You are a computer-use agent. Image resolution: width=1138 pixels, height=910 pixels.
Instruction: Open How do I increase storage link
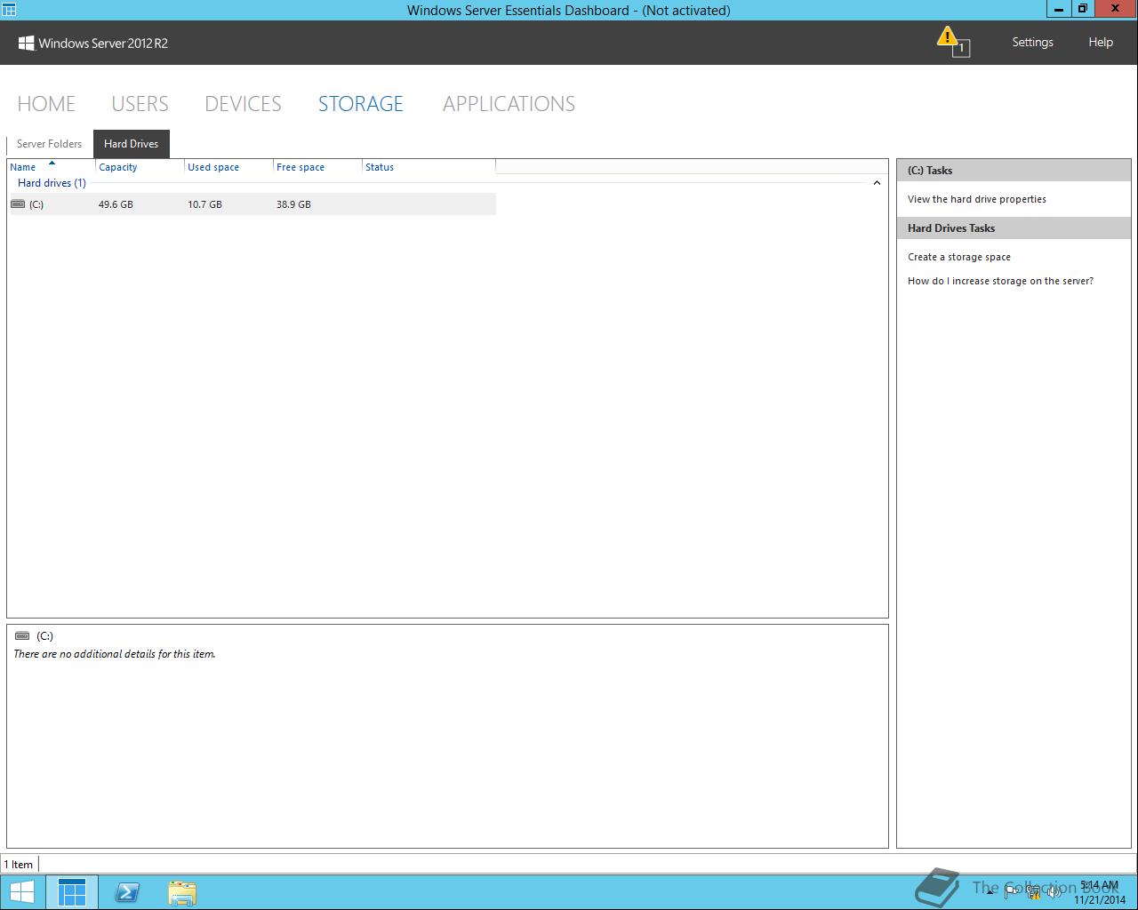click(x=1000, y=281)
